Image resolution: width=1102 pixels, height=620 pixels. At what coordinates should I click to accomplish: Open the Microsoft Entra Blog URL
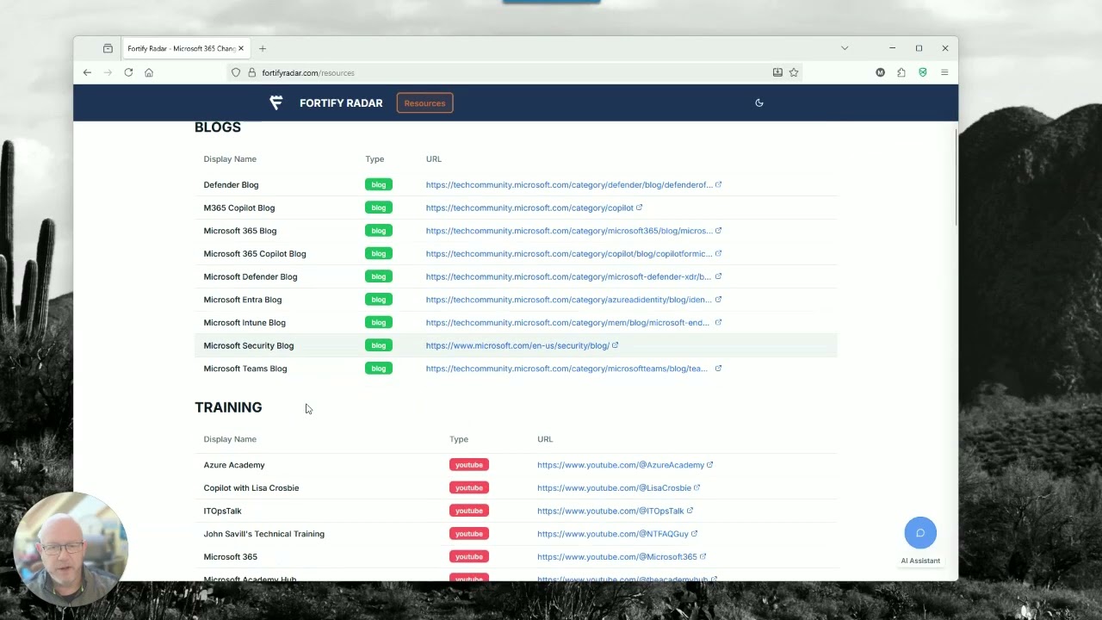pos(573,300)
